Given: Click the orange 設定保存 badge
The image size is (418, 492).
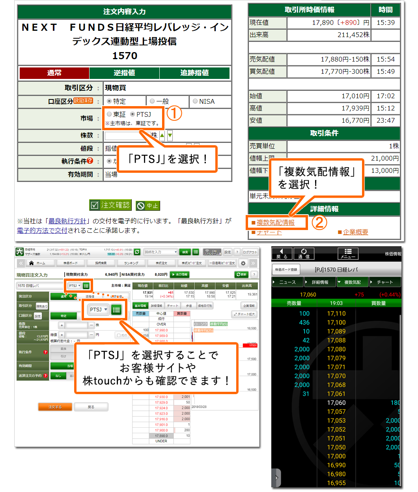Looking at the screenshot, I should (x=84, y=101).
